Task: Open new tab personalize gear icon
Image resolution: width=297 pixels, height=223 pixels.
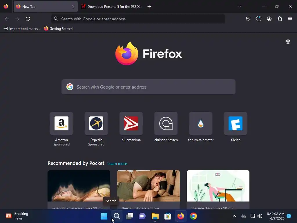Action: (x=288, y=42)
